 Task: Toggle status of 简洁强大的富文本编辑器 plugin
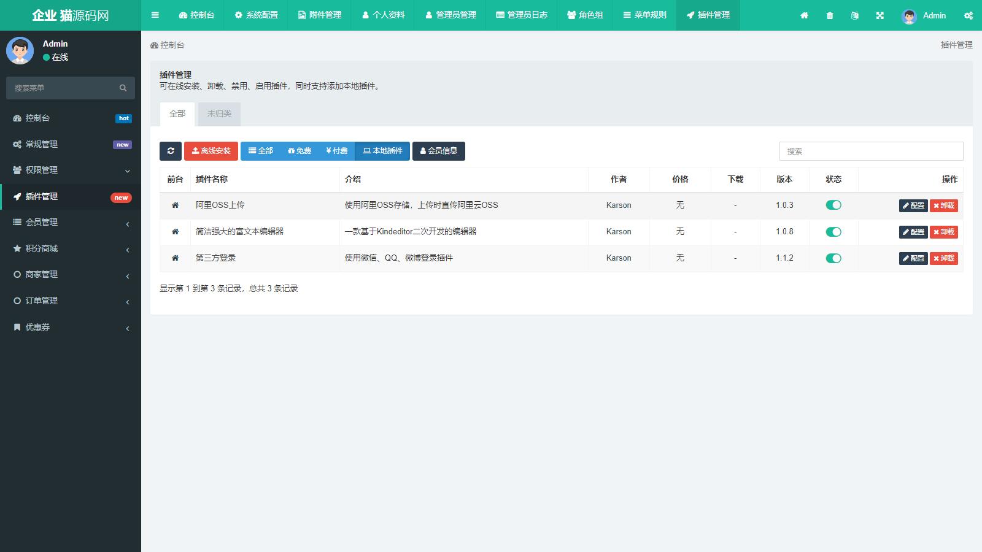click(833, 232)
